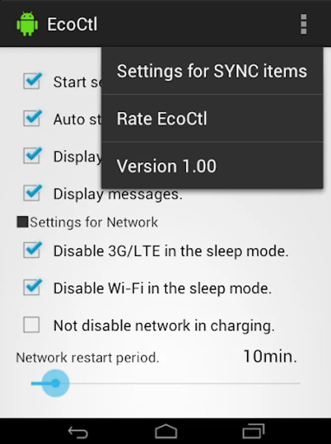
Task: Open the recent apps navigation icon
Action: (x=253, y=432)
